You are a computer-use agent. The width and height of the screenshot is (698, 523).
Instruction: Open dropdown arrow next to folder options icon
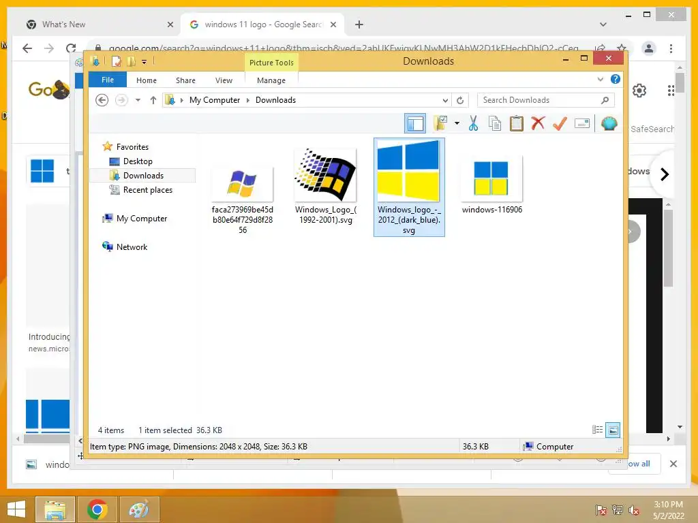[x=457, y=123]
